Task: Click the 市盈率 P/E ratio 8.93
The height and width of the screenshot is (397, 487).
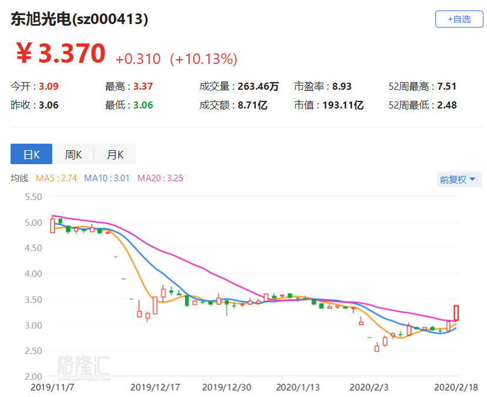Action: pos(341,86)
